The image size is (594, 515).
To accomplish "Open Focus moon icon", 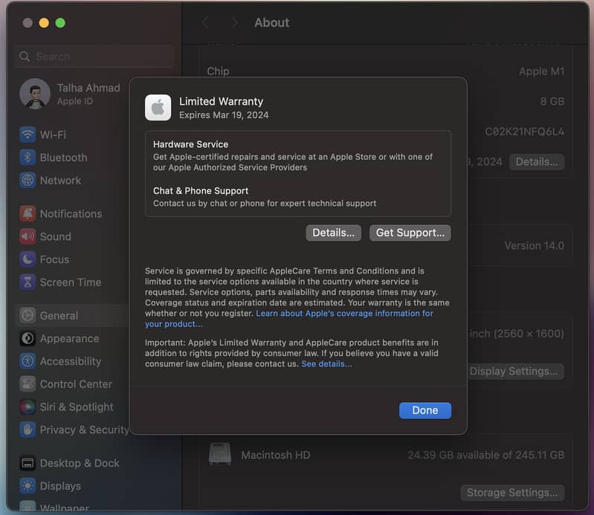I will pyautogui.click(x=28, y=259).
